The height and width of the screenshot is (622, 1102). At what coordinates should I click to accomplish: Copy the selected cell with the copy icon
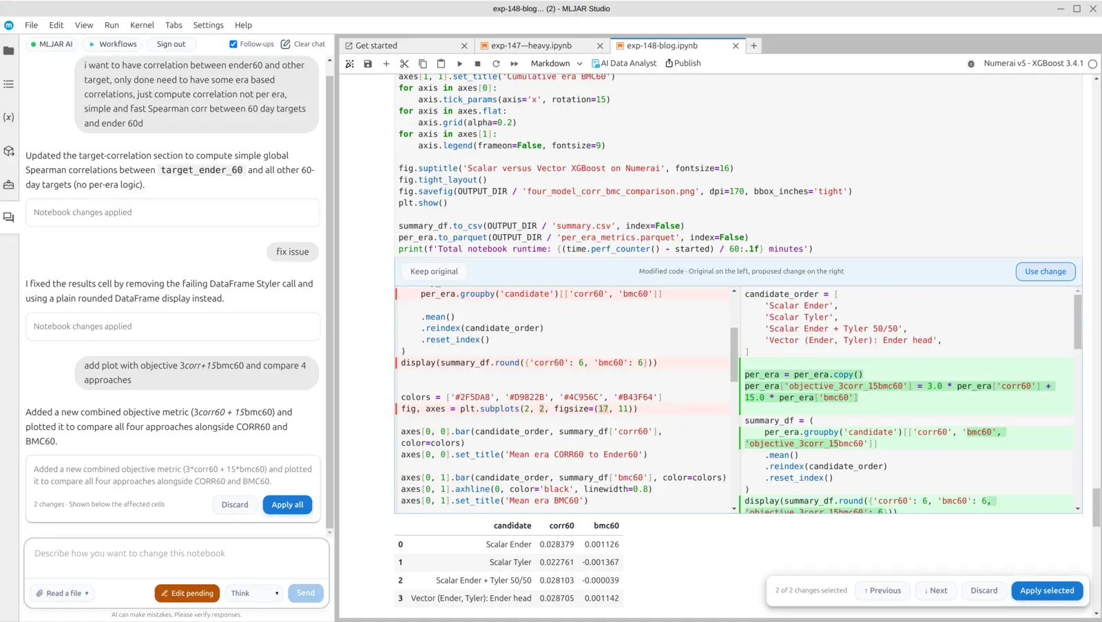pos(423,63)
